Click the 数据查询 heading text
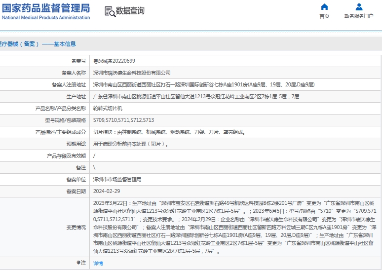Screen dimensions: 382x271 click(x=130, y=11)
